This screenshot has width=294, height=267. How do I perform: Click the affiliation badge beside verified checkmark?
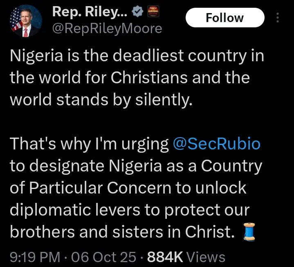pyautogui.click(x=153, y=13)
